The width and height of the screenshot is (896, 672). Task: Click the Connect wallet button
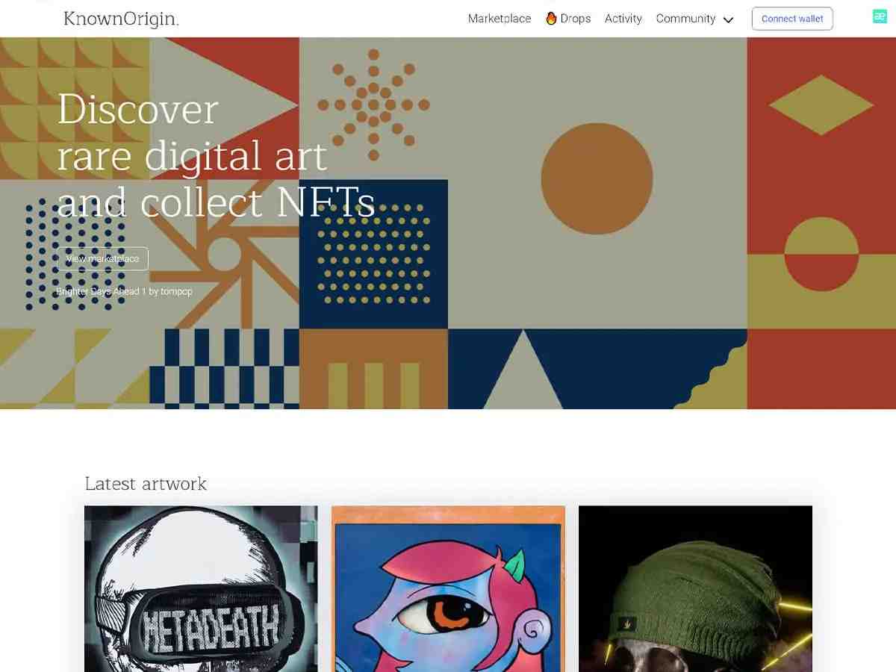coord(792,19)
